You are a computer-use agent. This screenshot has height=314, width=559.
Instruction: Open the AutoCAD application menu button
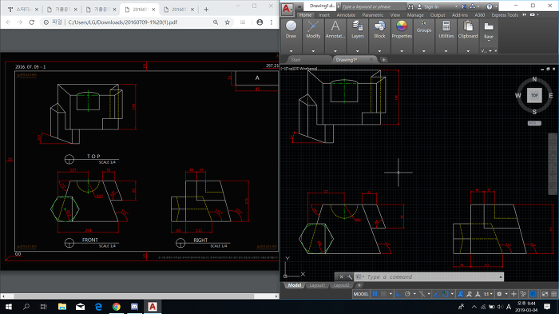coord(287,9)
